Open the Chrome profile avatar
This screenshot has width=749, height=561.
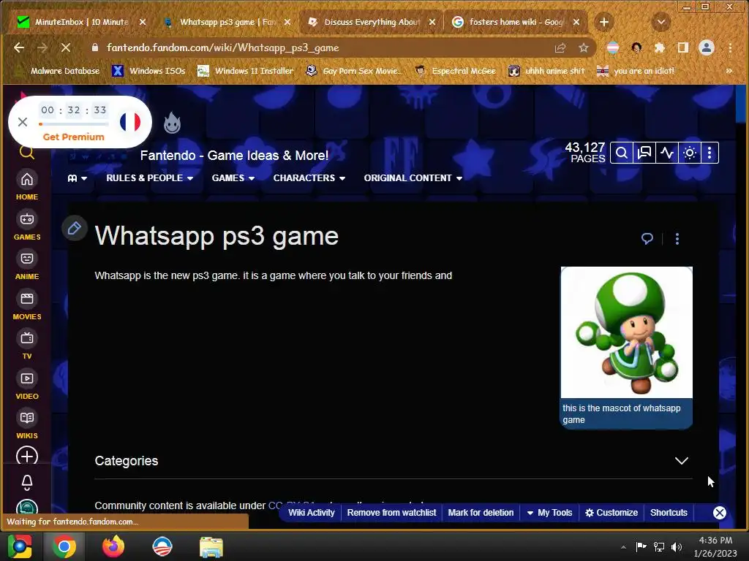tap(707, 47)
